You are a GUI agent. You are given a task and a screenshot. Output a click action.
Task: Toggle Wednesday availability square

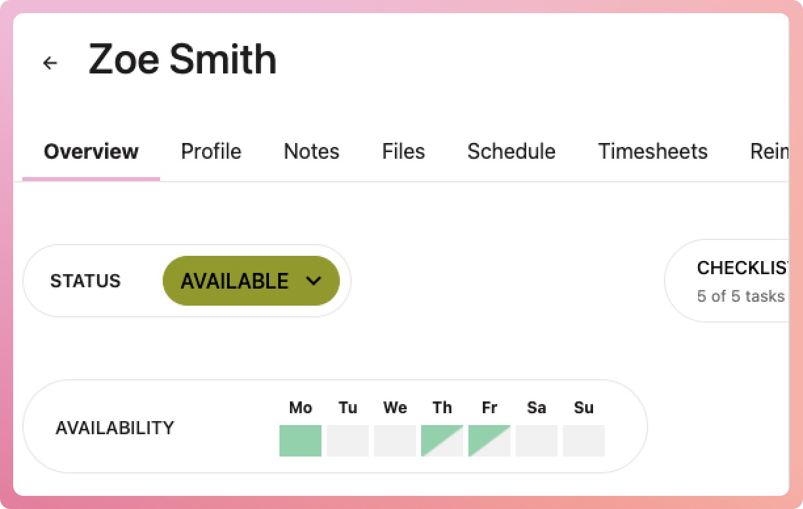(395, 441)
